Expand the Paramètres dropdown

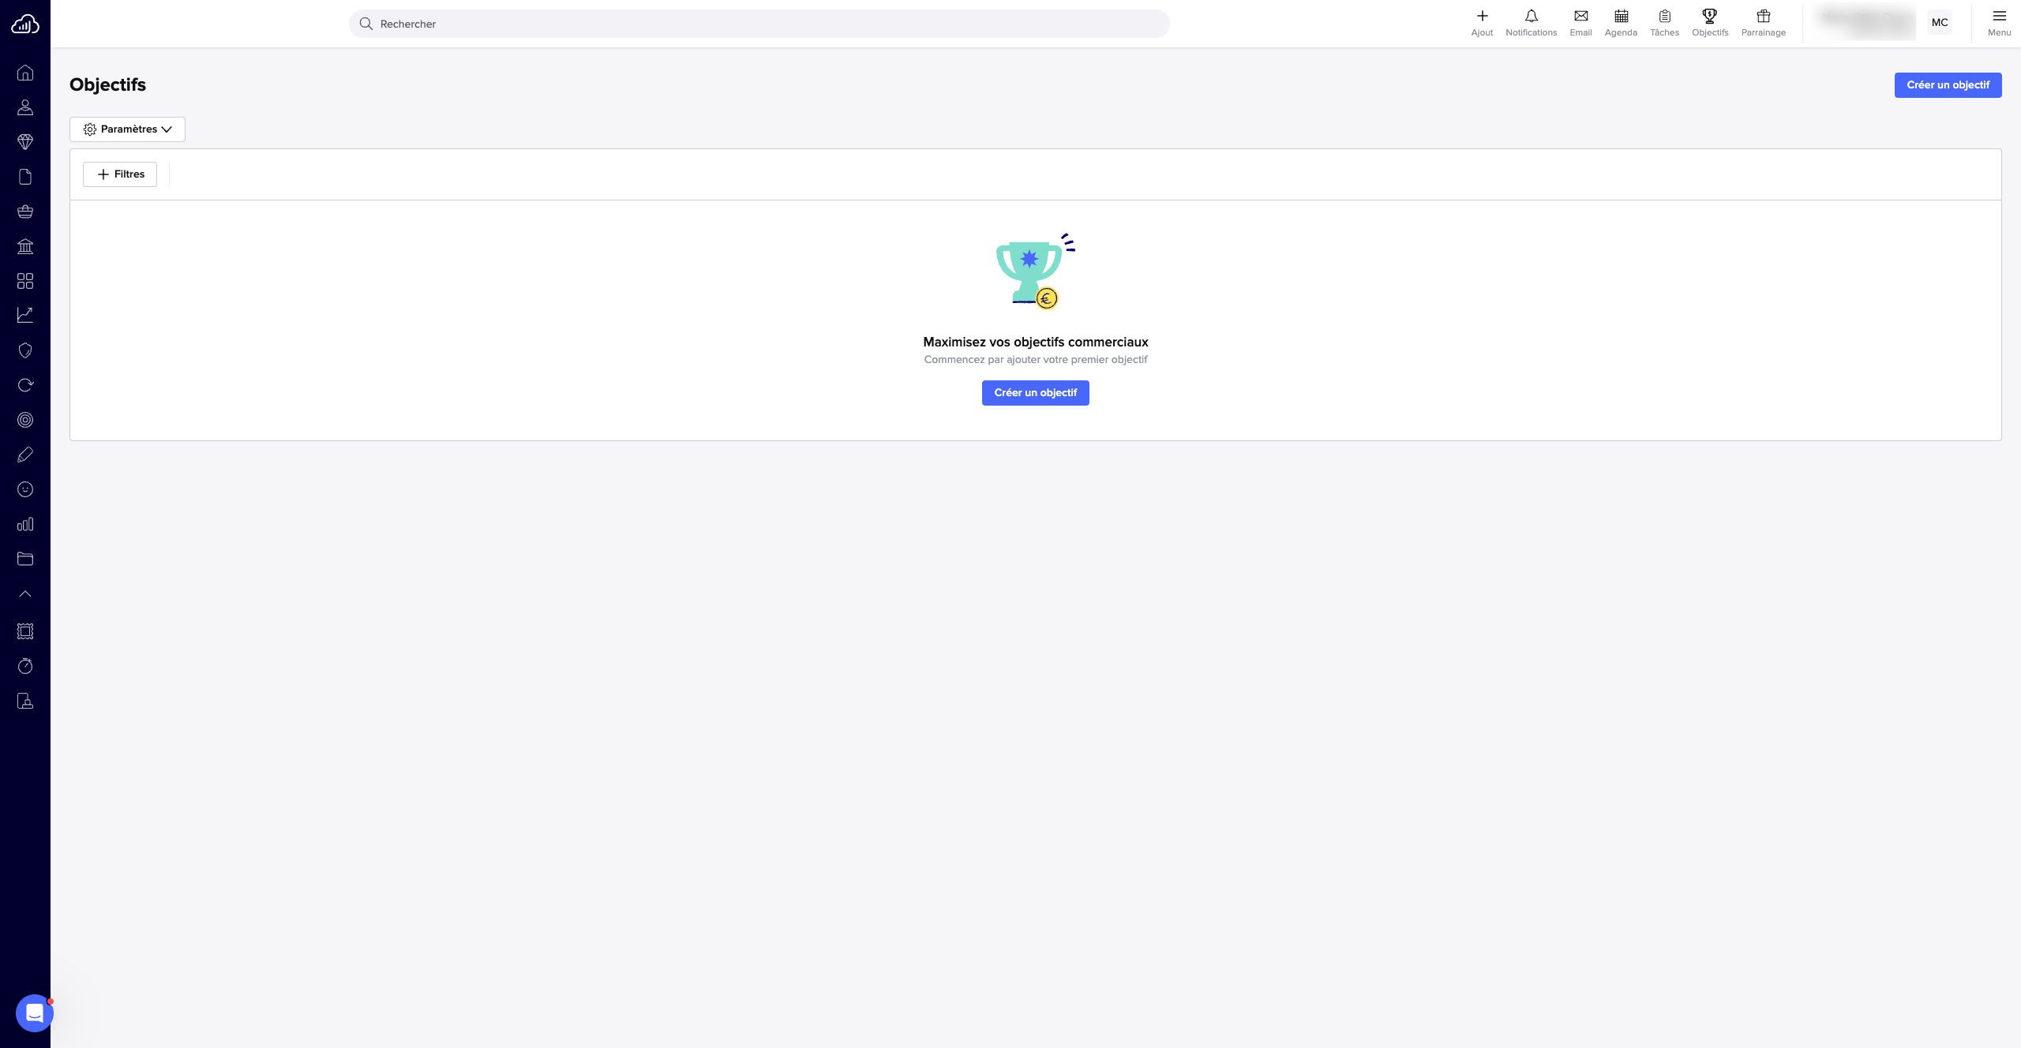click(127, 129)
